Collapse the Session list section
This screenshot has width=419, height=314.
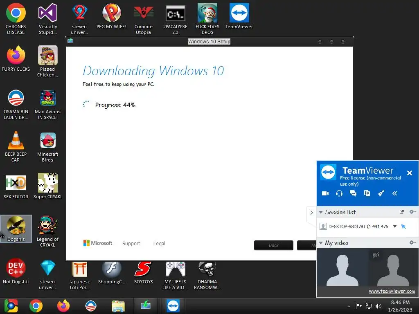click(321, 213)
